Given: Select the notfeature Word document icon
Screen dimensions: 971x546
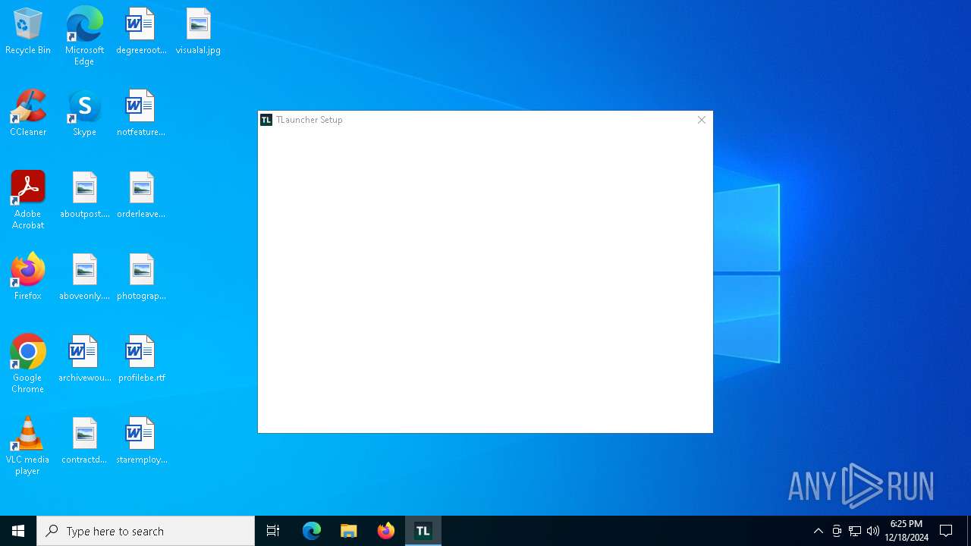Looking at the screenshot, I should (141, 114).
